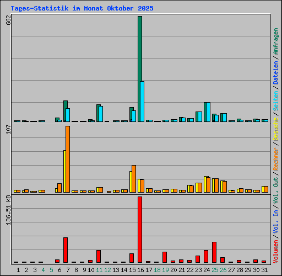Screen dimensions: 282x276
Task: Click the day 31 label on the x-axis
Action: click(264, 270)
